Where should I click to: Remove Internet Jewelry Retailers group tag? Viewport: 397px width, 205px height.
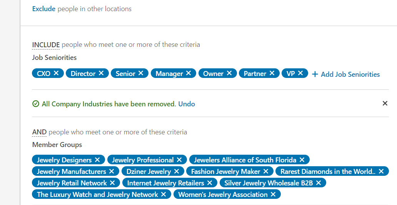pyautogui.click(x=210, y=183)
